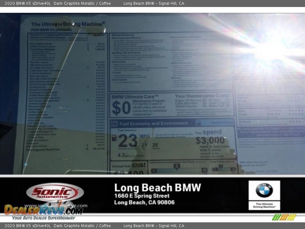Click 'Total Suggested Retail Price' row
305x229 pixels.
tap(65, 149)
